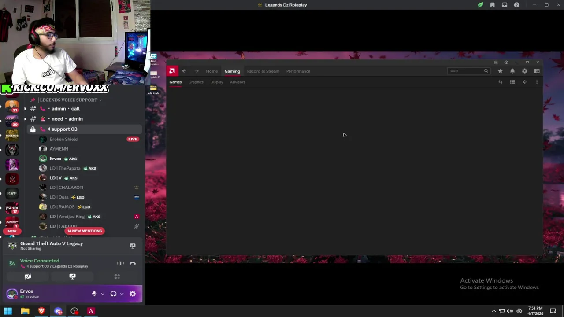Click the AMD bug report icon
Screen dimensions: 564x317
[496, 63]
